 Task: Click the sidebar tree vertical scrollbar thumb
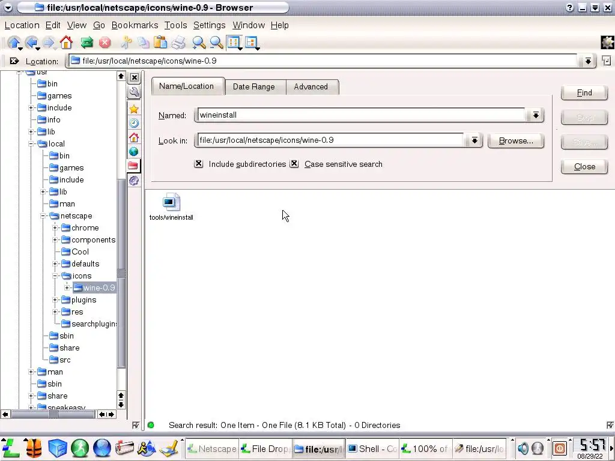[x=121, y=273]
